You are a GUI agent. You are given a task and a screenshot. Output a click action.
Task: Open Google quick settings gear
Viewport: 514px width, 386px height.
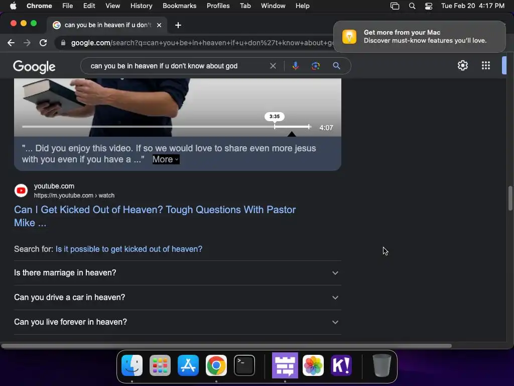pyautogui.click(x=462, y=65)
